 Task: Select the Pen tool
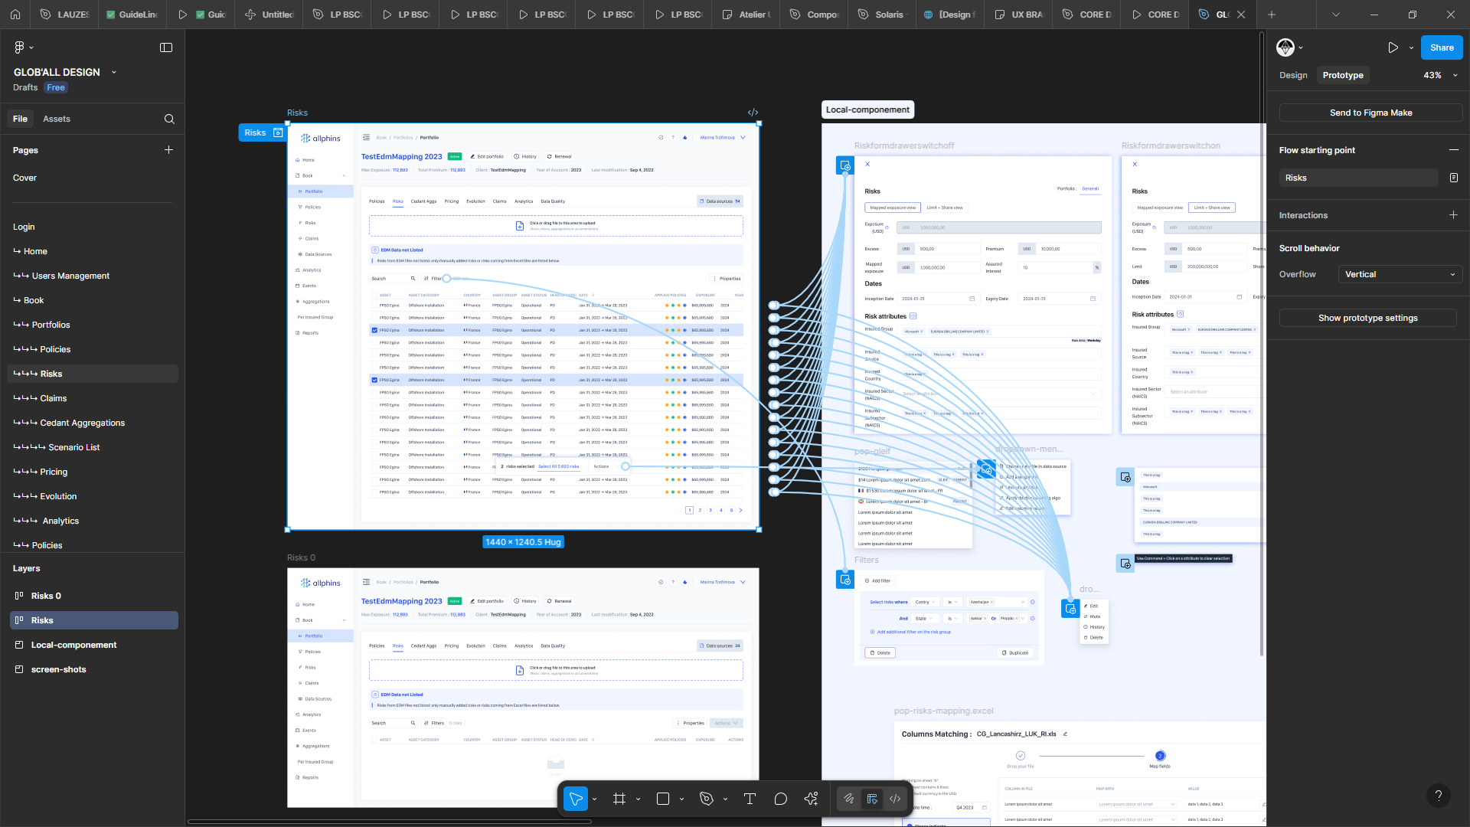[x=707, y=799]
